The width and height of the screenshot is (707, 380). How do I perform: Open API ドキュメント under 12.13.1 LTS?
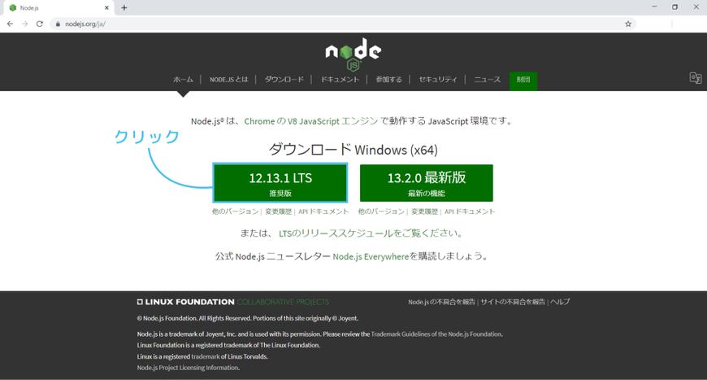(x=323, y=212)
